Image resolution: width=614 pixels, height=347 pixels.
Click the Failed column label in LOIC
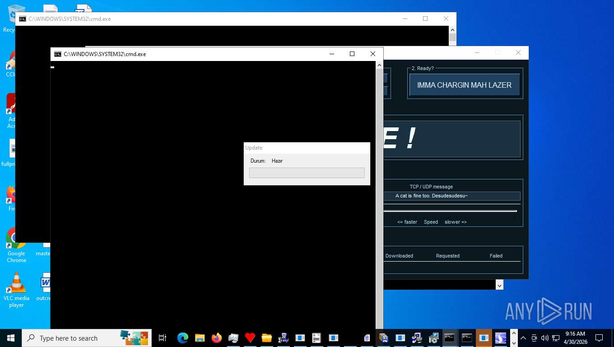(496, 256)
